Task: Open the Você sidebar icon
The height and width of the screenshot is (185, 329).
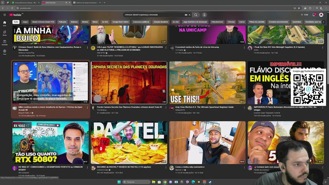Action: (x=5, y=52)
